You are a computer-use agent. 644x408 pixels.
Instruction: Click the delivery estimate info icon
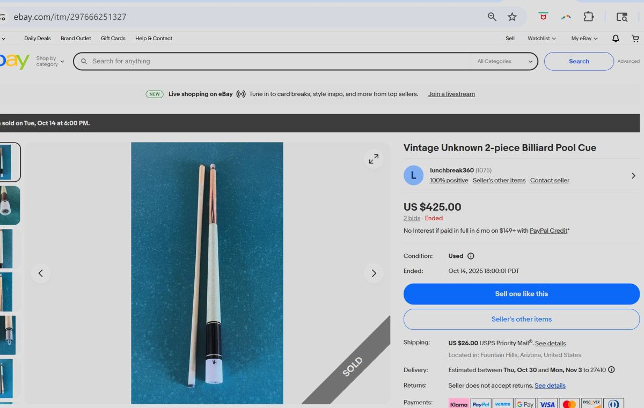point(611,370)
